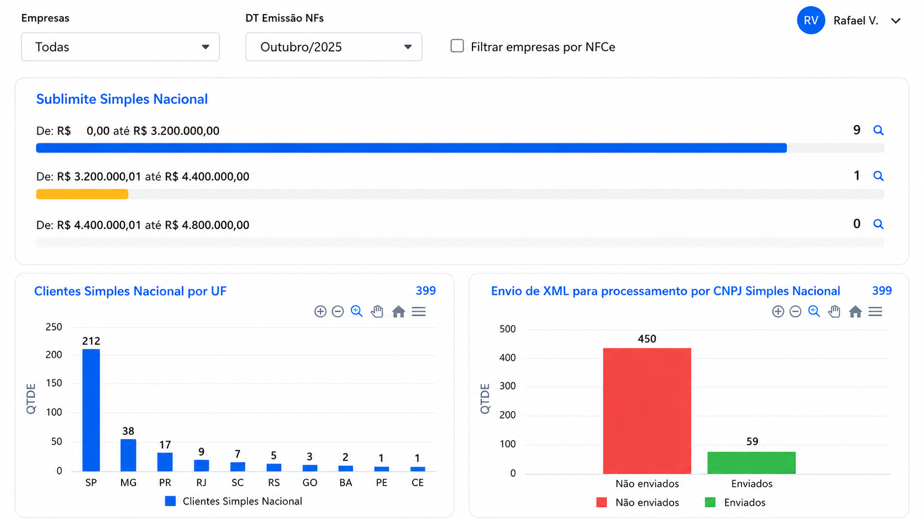This screenshot has width=924, height=520.
Task: Click total 399 on Envio de XML card
Action: [882, 291]
